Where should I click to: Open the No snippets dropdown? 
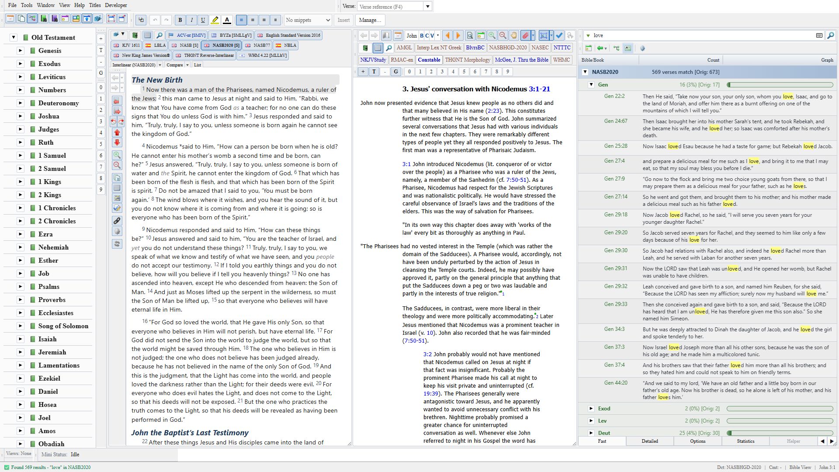308,20
